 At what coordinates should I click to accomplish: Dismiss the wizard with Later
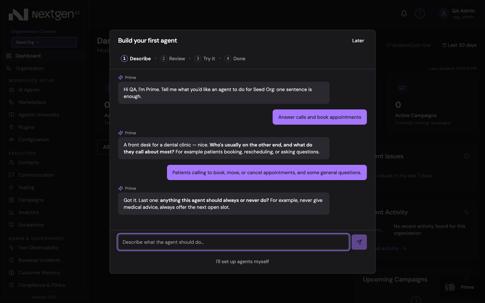(358, 41)
